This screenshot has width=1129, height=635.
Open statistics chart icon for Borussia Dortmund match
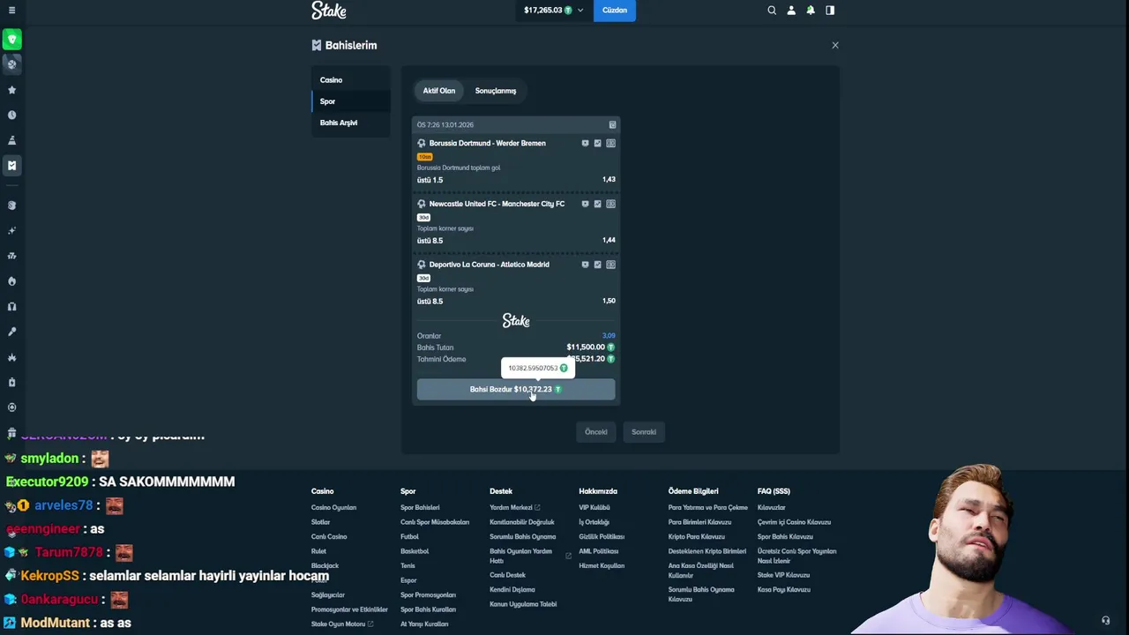[x=597, y=143]
